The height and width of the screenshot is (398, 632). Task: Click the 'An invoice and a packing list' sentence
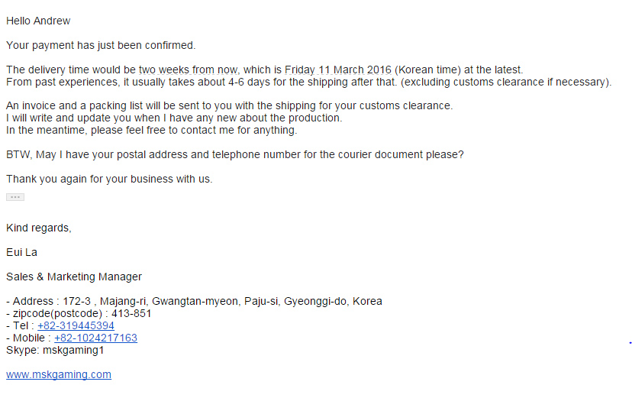(229, 105)
